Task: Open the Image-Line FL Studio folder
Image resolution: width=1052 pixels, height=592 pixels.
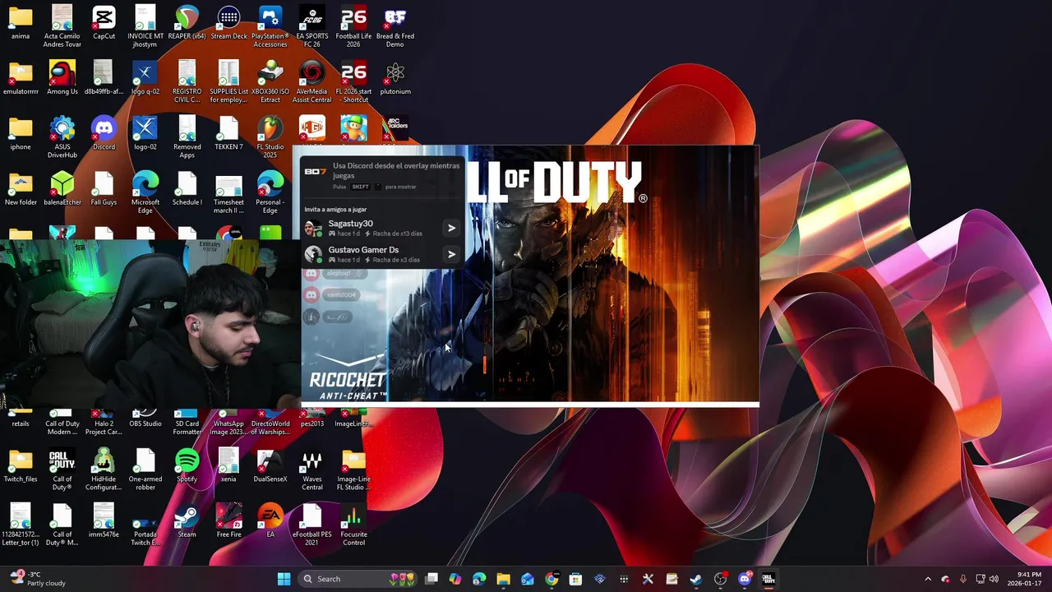Action: 353,469
